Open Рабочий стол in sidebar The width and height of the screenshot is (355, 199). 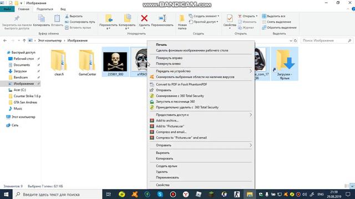click(x=23, y=59)
